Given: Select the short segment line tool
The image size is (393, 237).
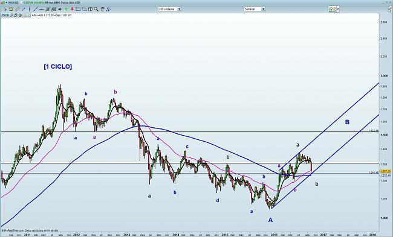Looking at the screenshot, I should pyautogui.click(x=24, y=9).
